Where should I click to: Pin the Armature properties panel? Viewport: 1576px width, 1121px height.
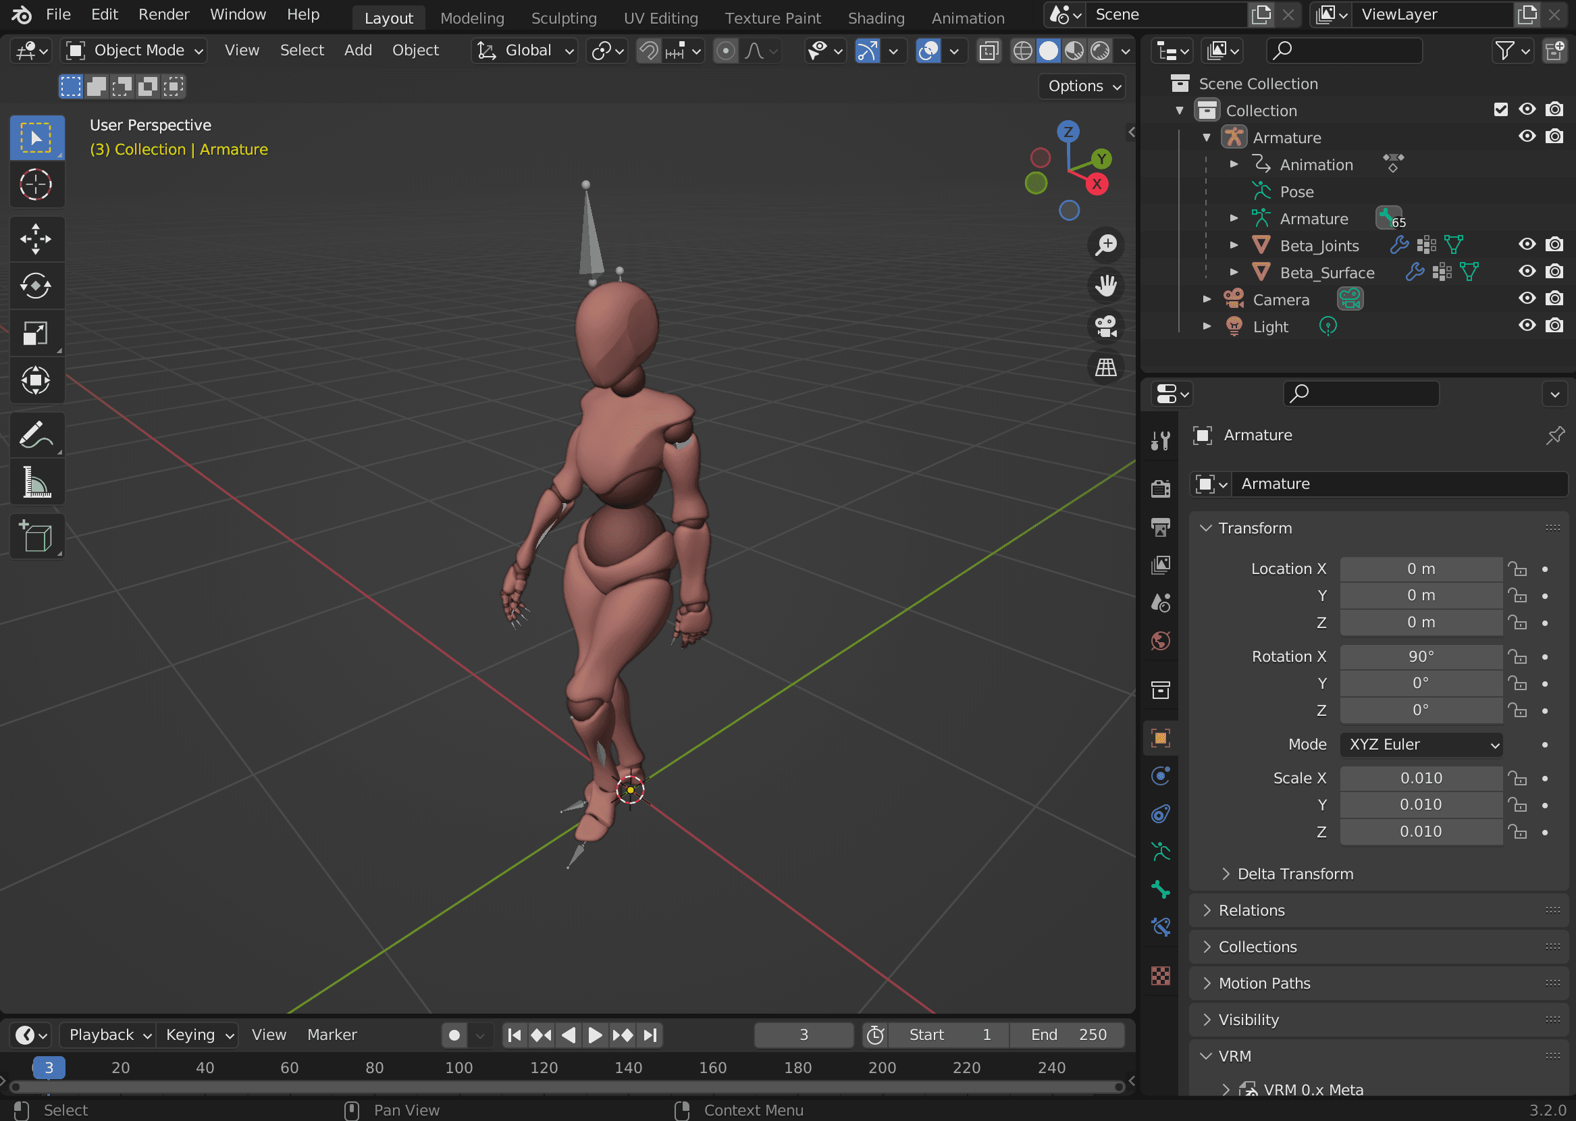click(x=1554, y=435)
